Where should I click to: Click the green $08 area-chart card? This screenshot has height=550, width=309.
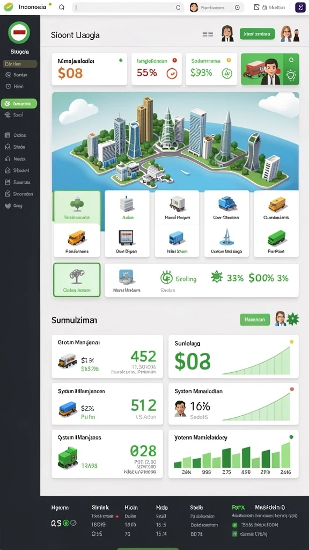233,357
